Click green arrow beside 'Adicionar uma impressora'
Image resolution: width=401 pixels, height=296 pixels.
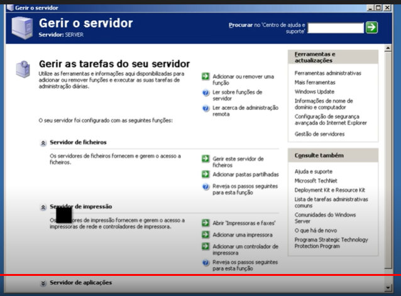coord(206,234)
